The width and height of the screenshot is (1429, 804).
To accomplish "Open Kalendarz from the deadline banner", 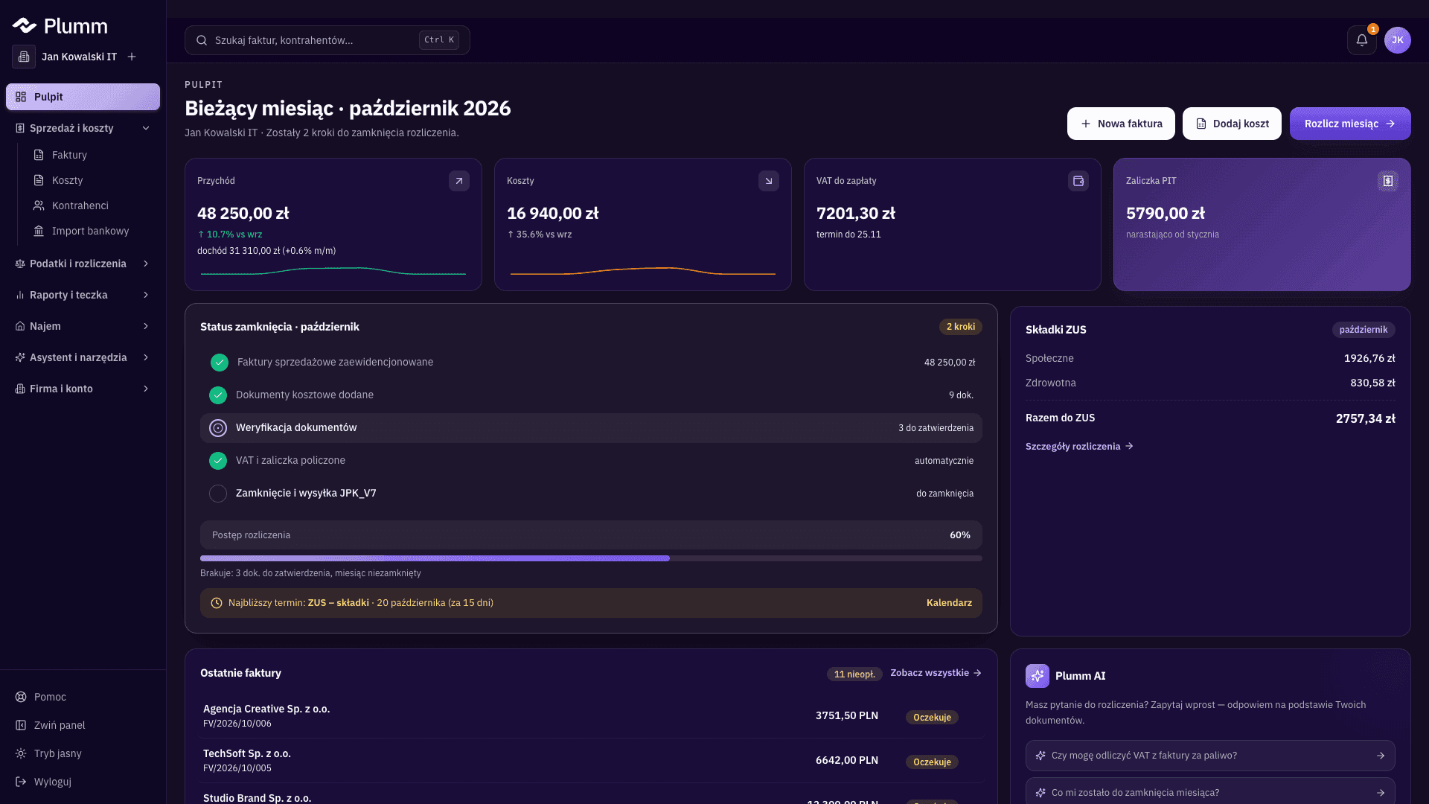I will [949, 603].
